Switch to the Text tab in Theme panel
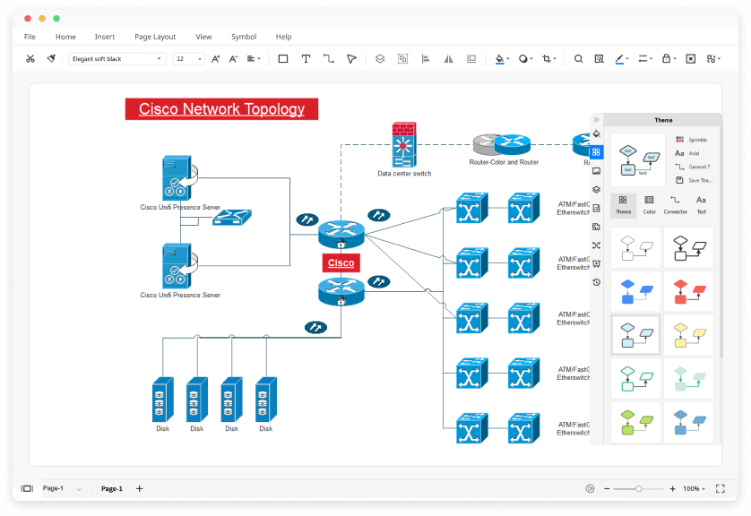751x516 pixels. click(701, 205)
